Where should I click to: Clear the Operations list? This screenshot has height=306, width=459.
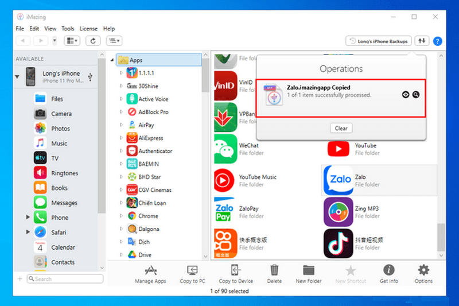(341, 128)
